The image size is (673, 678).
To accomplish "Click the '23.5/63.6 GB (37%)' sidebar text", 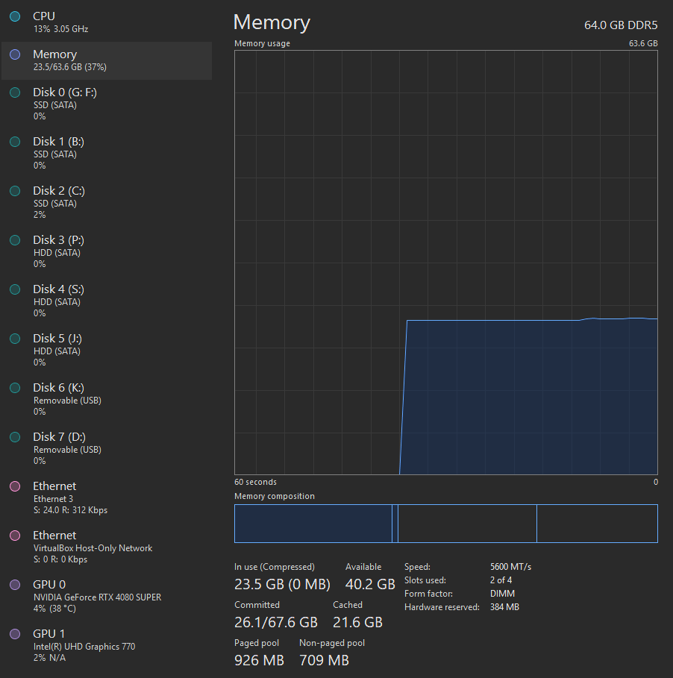I will [x=70, y=67].
